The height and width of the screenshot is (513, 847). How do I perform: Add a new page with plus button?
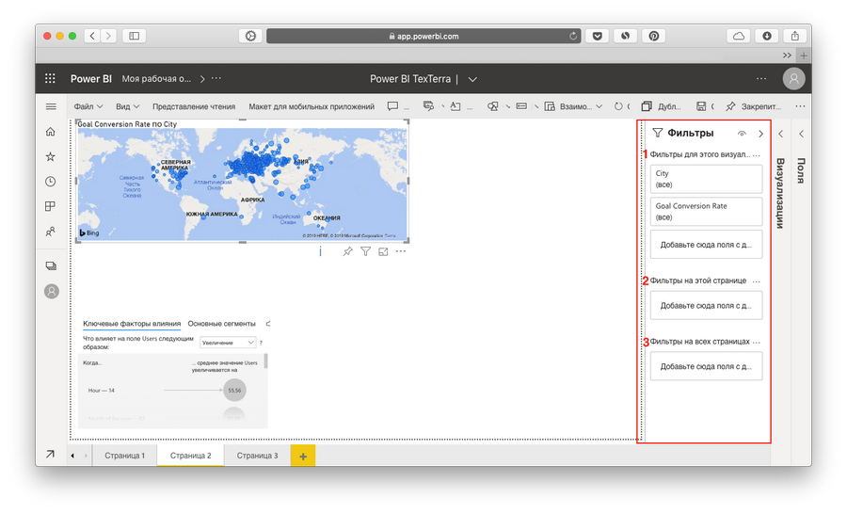[303, 456]
